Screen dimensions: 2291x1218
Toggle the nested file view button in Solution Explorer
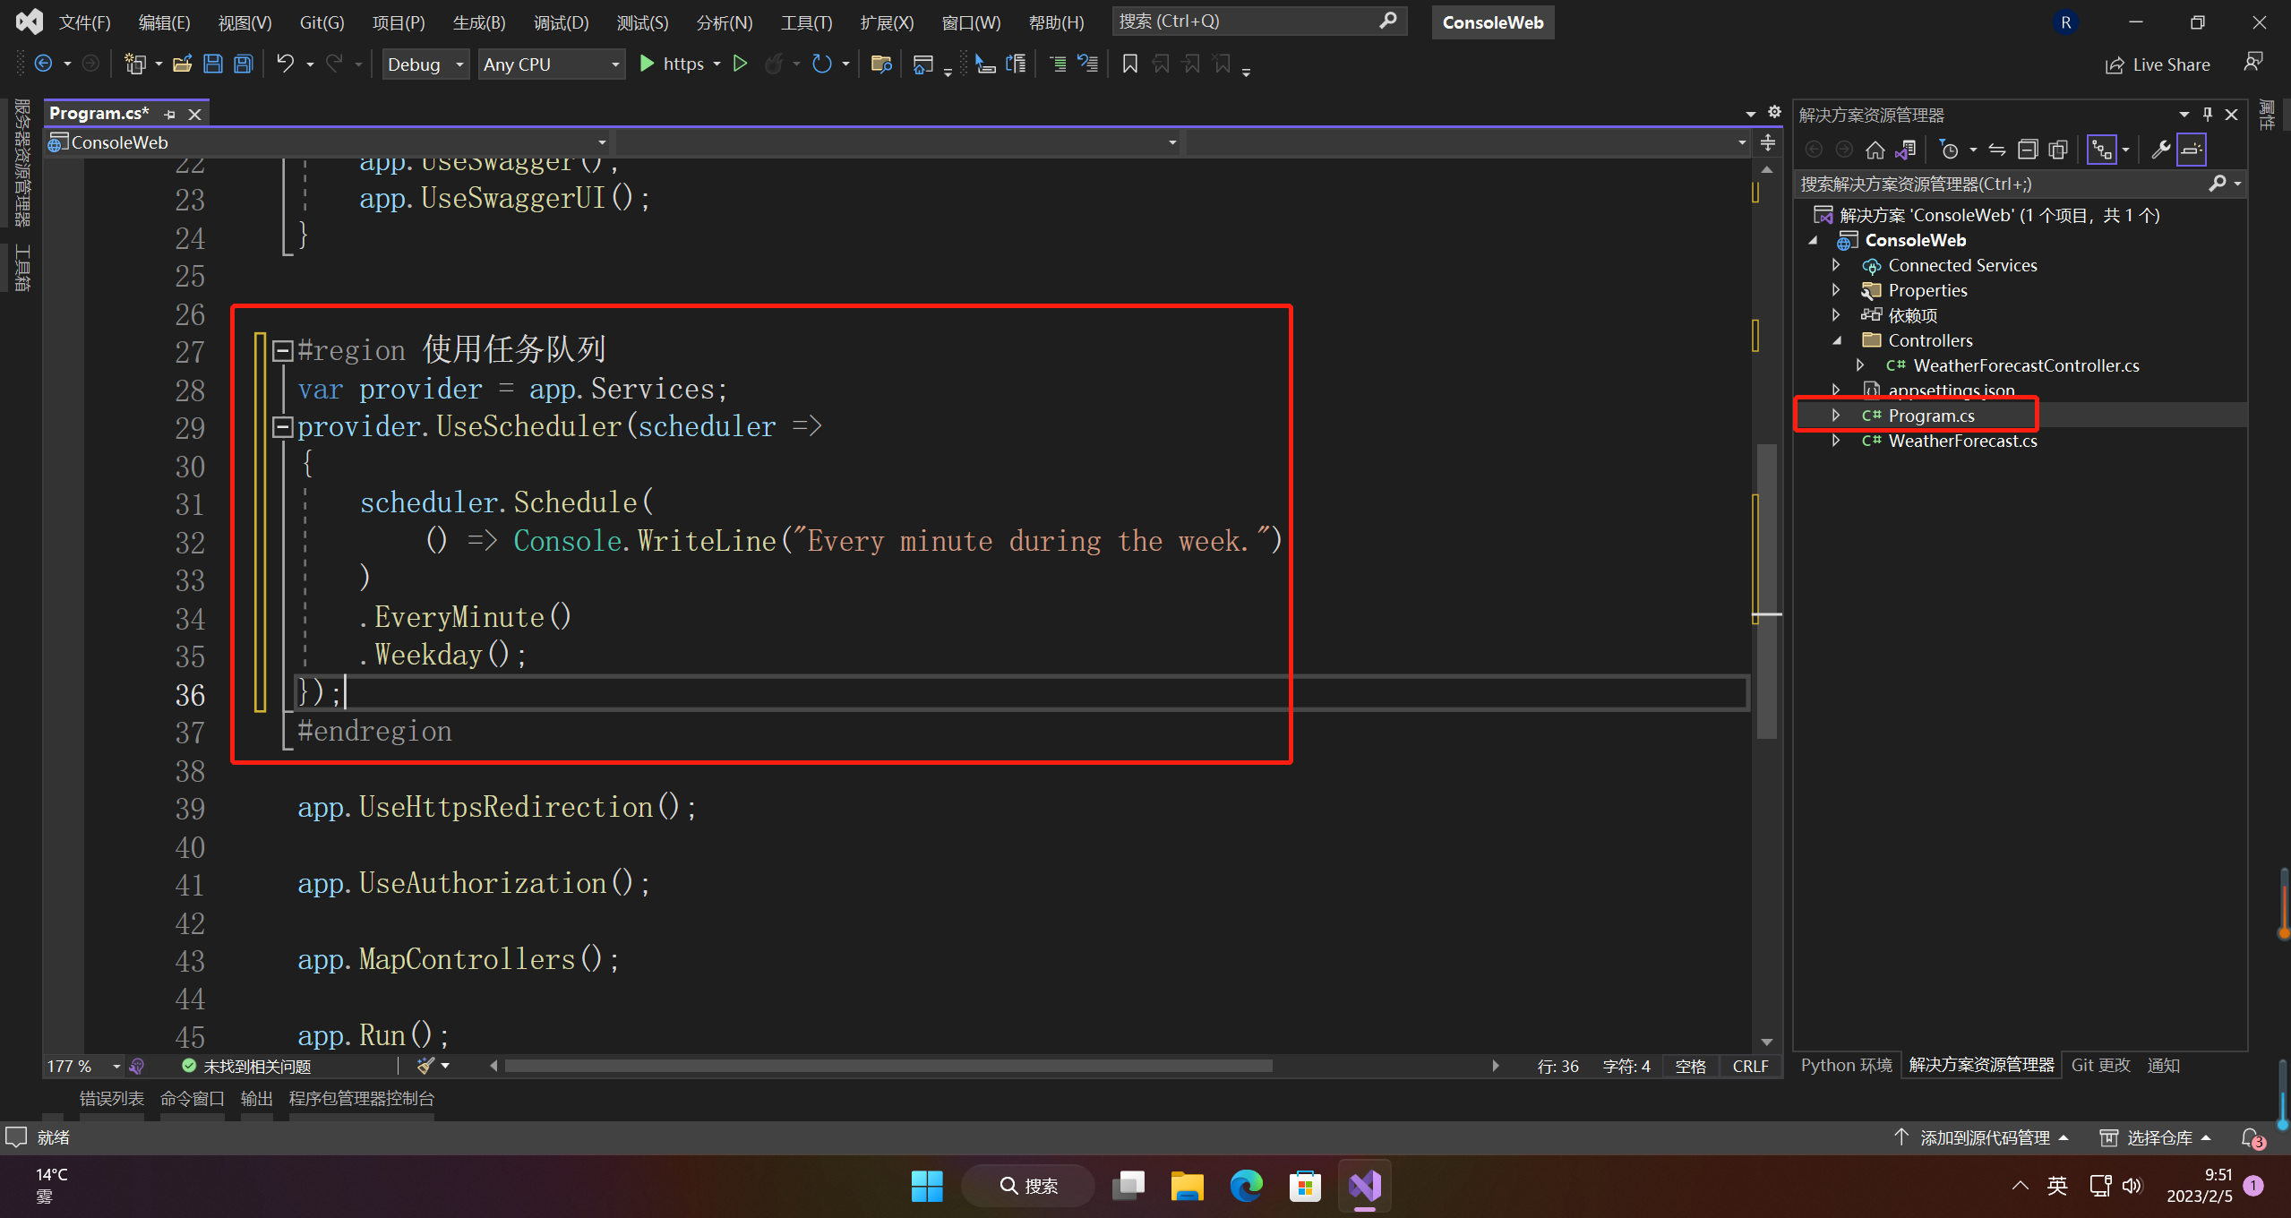click(x=2101, y=150)
